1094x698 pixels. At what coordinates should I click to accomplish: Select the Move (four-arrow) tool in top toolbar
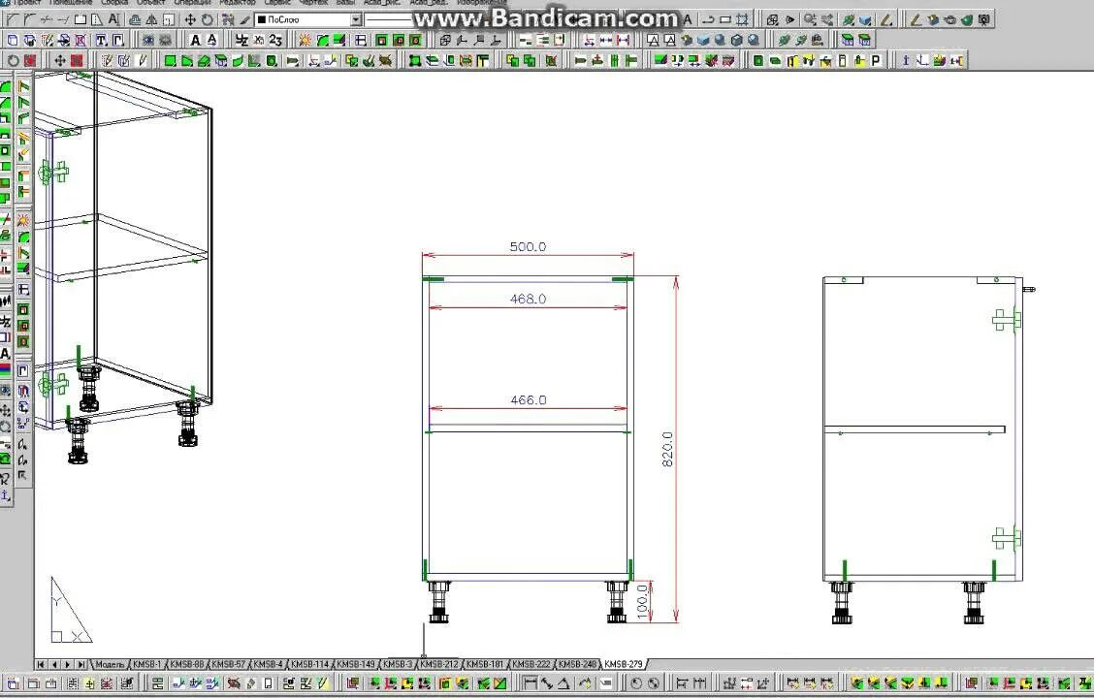click(x=190, y=20)
